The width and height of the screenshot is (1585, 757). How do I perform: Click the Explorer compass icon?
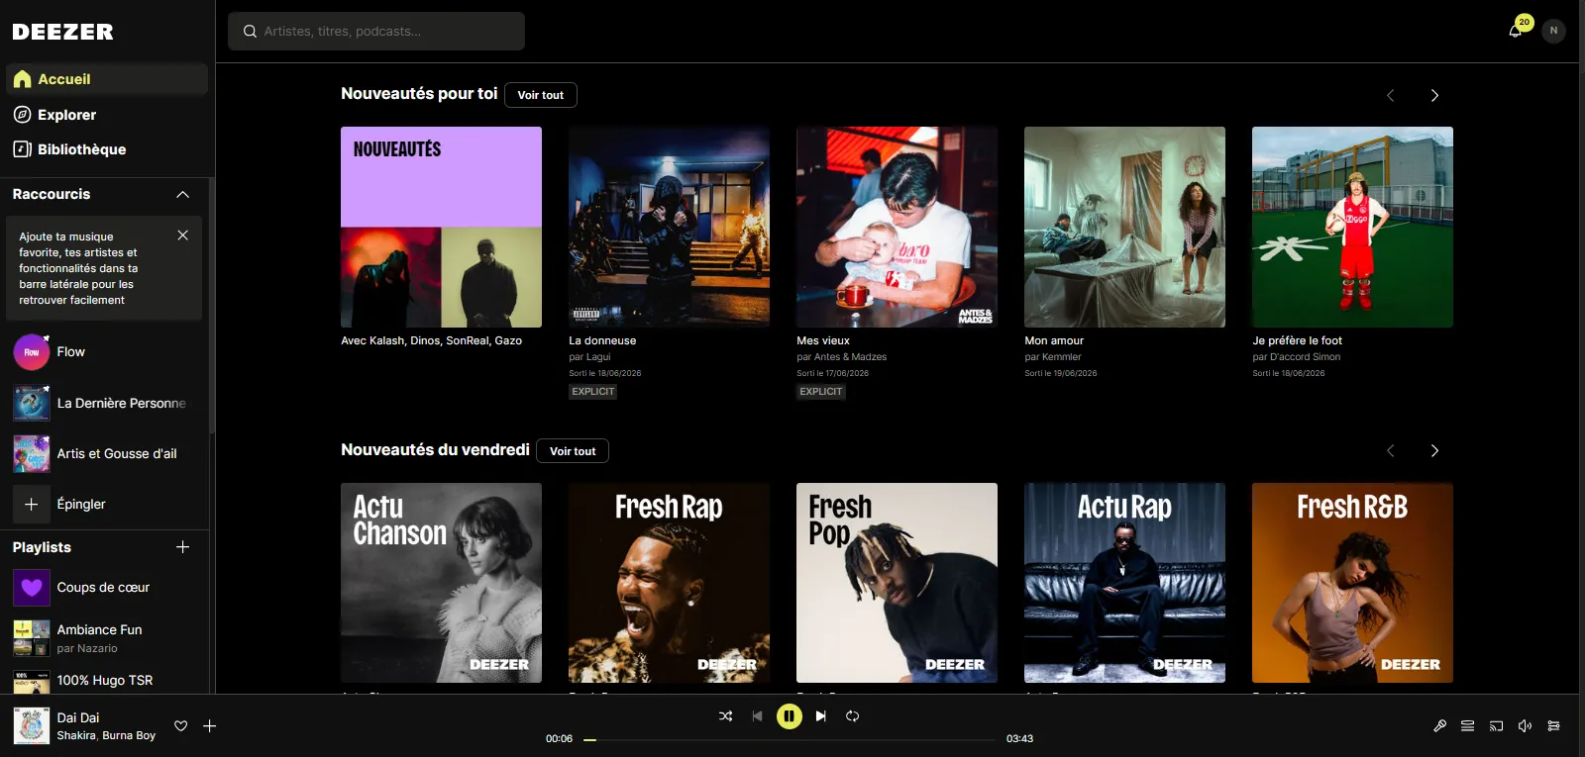coord(23,115)
